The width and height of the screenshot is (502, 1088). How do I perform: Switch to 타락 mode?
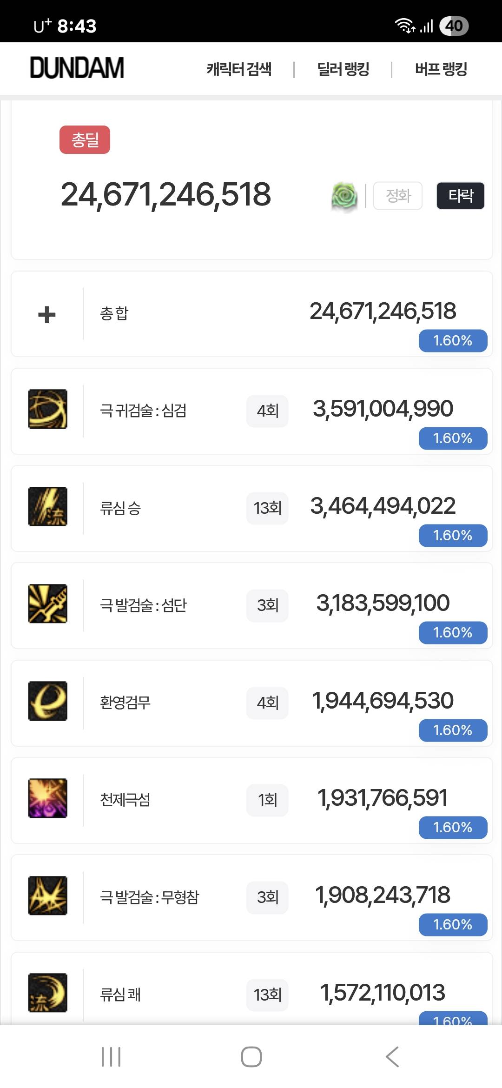click(460, 196)
